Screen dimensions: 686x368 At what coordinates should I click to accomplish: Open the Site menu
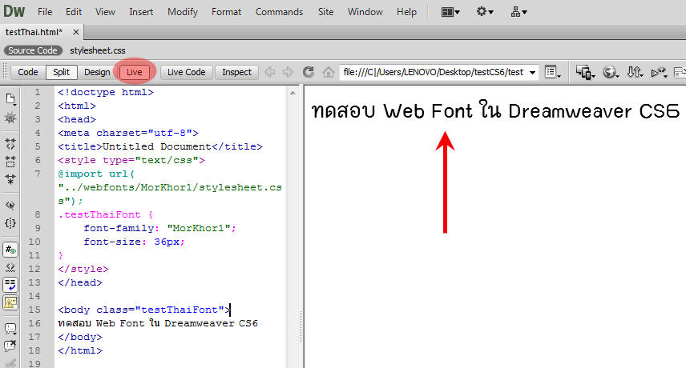click(x=325, y=12)
